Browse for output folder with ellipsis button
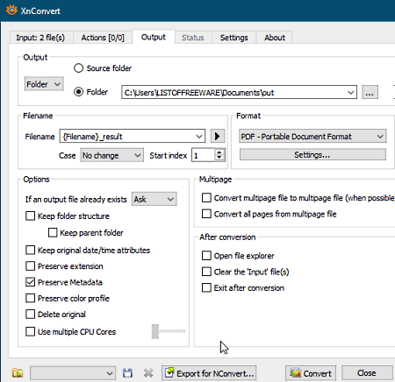395x382 pixels. [x=370, y=93]
